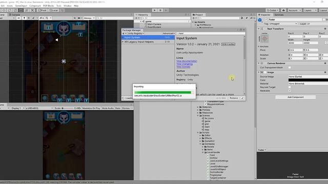This screenshot has height=184, width=328.
Task: Click add package (+) in Package Manager
Action: pyautogui.click(x=124, y=33)
